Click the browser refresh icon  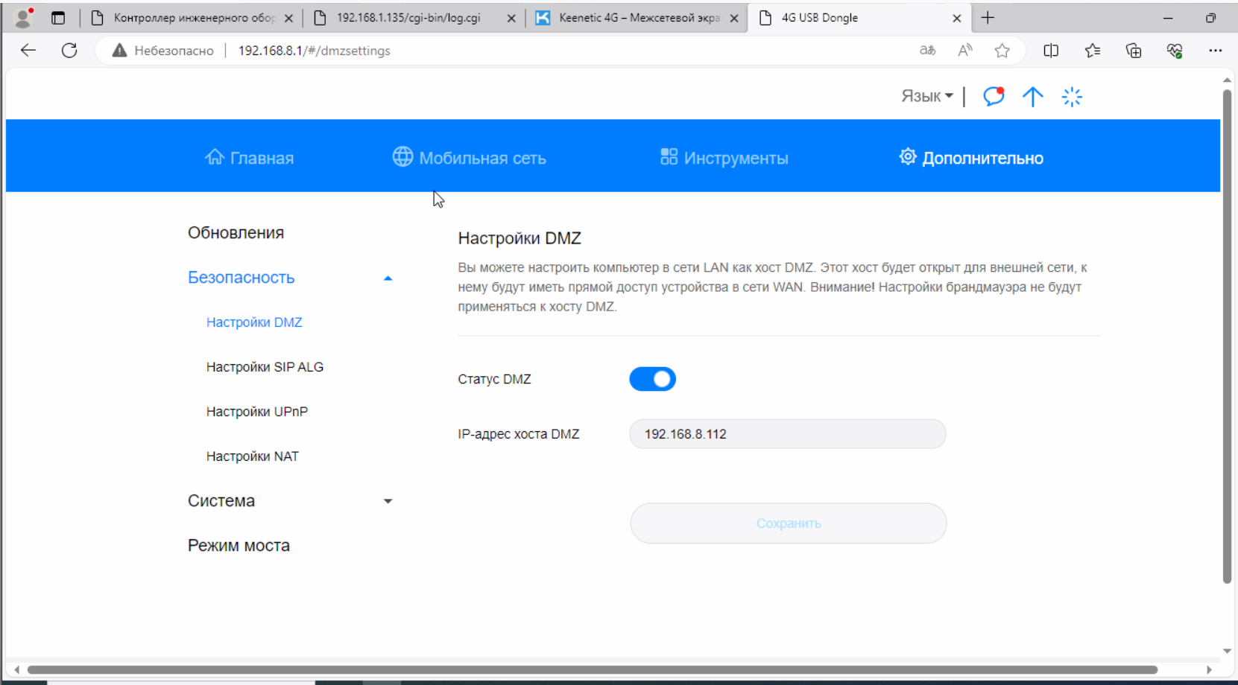tap(69, 51)
